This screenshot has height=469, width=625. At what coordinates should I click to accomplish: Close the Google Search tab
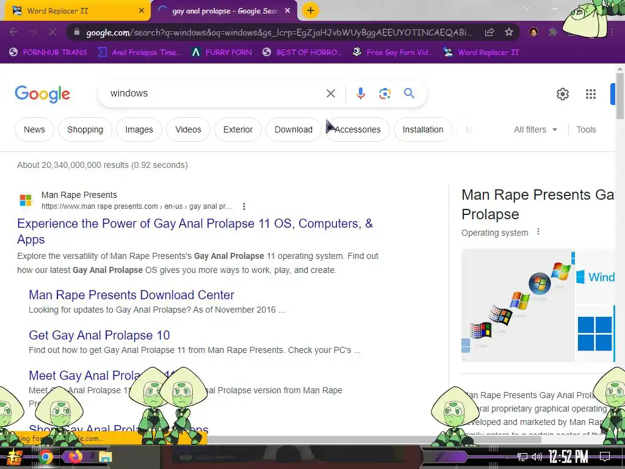[x=287, y=11]
